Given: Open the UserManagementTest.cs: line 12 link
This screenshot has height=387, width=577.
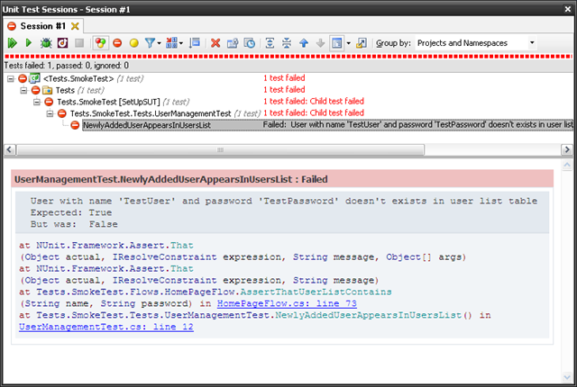Looking at the screenshot, I should click(x=106, y=327).
